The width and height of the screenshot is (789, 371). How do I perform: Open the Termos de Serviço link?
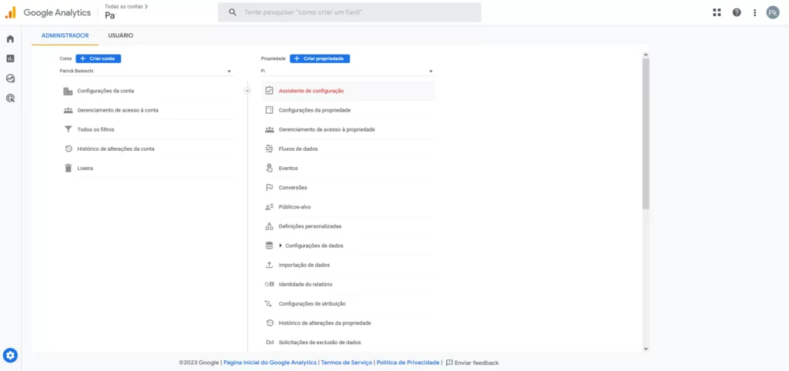tap(347, 363)
